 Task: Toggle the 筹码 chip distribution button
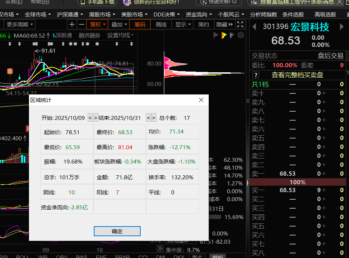pyautogui.click(x=140, y=24)
